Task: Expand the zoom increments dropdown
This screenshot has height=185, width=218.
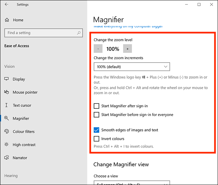Action: point(132,67)
